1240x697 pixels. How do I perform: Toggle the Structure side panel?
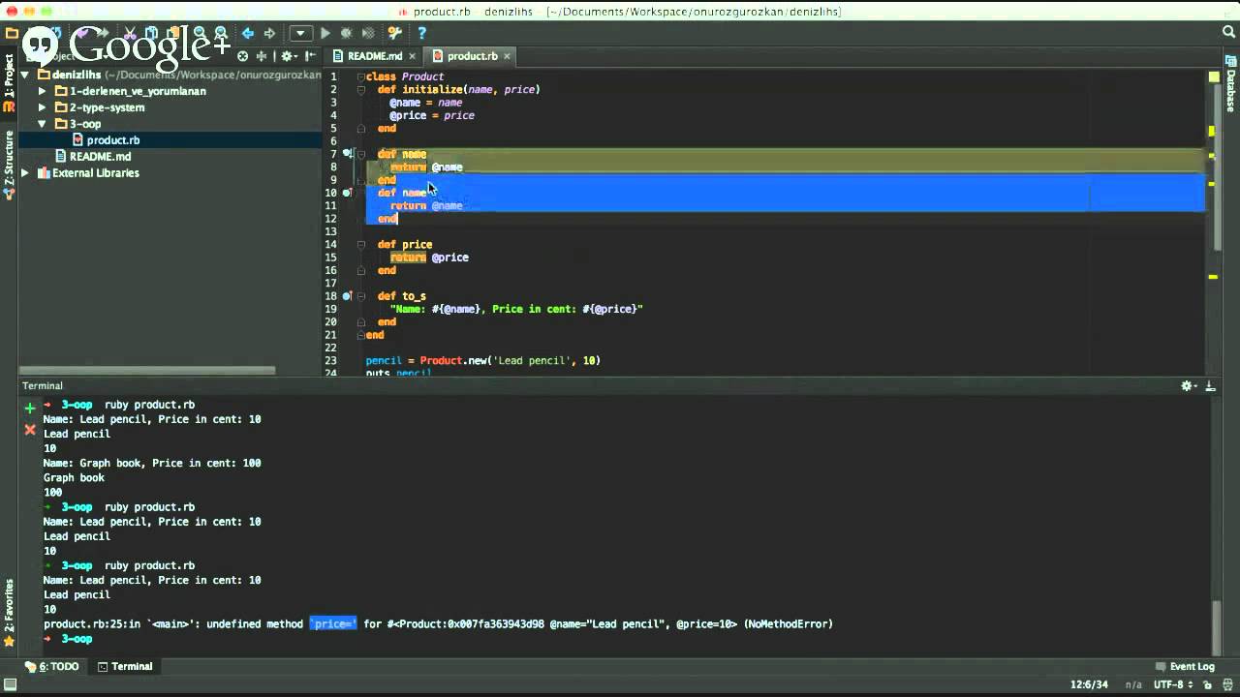(9, 160)
